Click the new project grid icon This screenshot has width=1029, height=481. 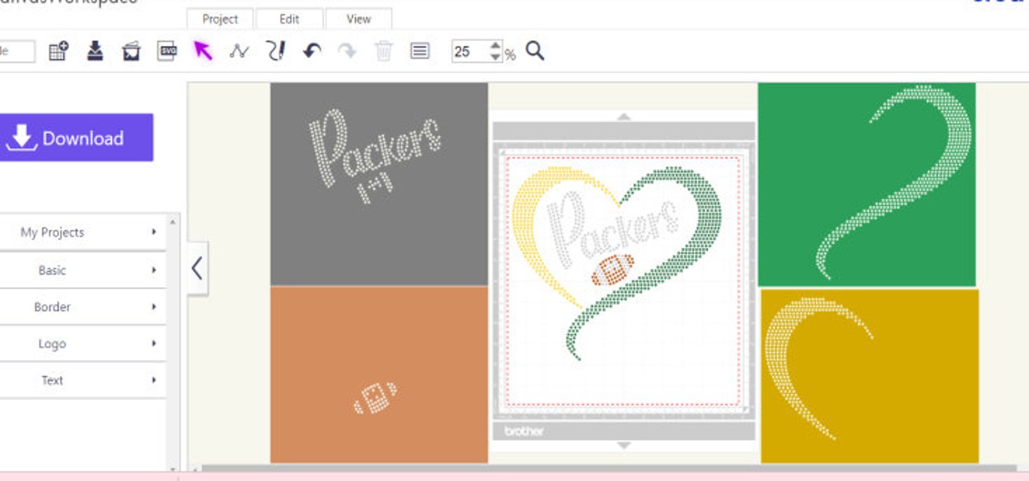point(58,51)
